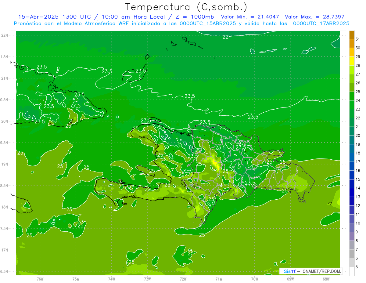Click the '19N' latitude axis label

(5, 164)
